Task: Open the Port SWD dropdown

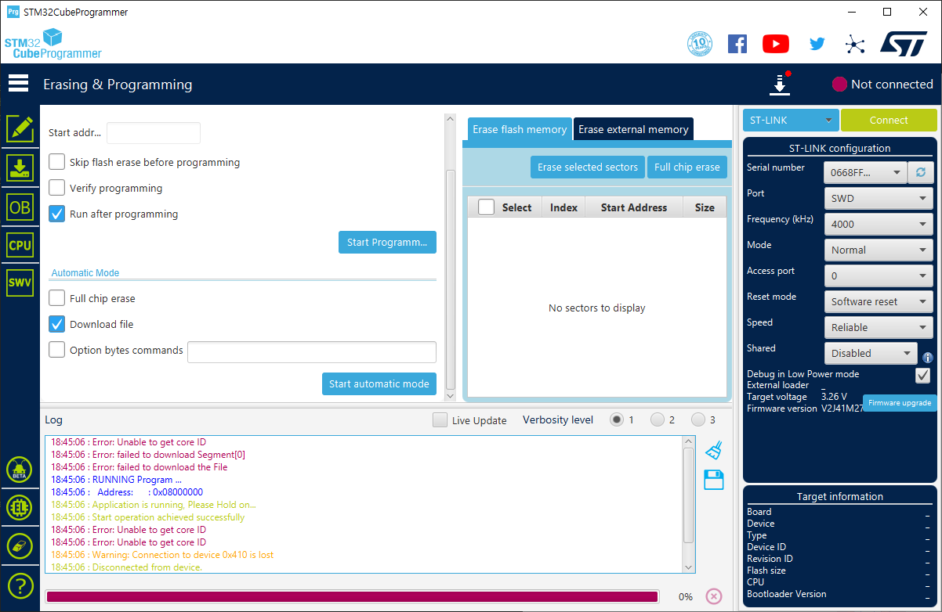Action: pyautogui.click(x=879, y=198)
